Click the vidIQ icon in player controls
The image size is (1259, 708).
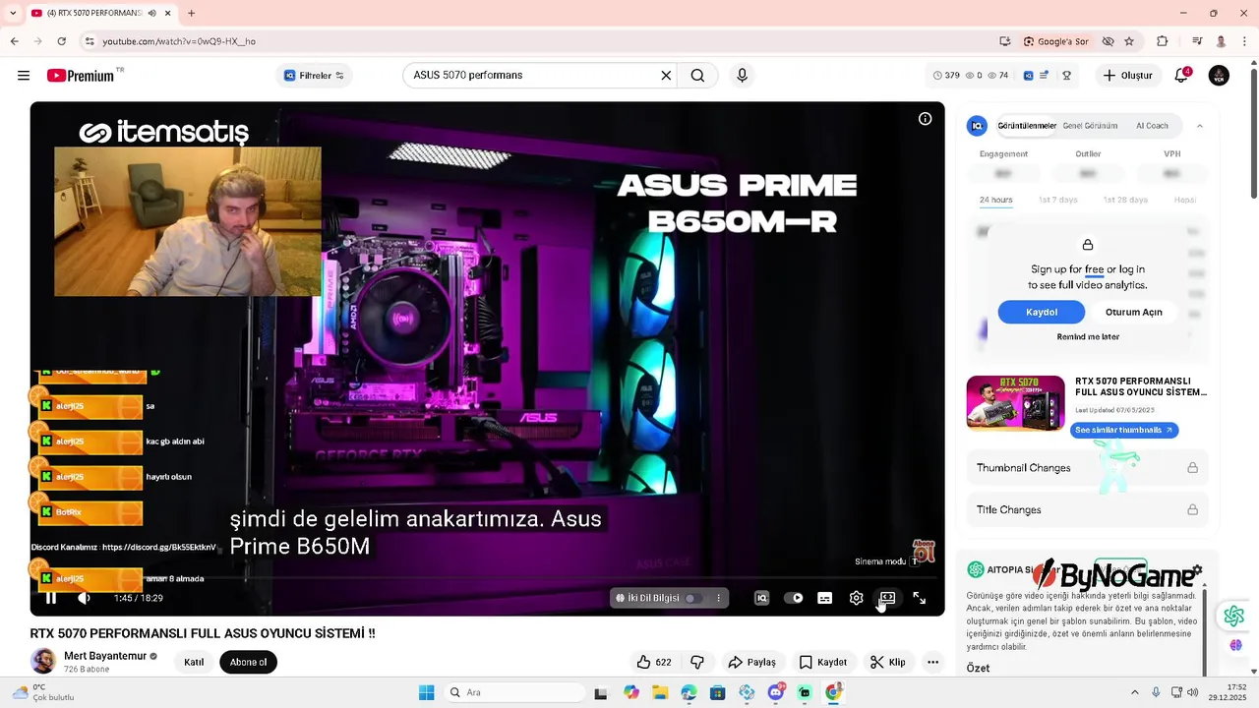click(761, 598)
